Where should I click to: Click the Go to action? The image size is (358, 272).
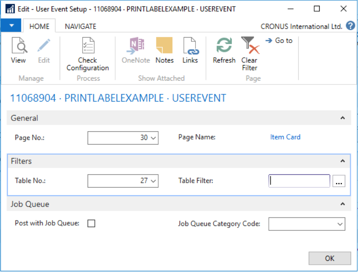(279, 41)
